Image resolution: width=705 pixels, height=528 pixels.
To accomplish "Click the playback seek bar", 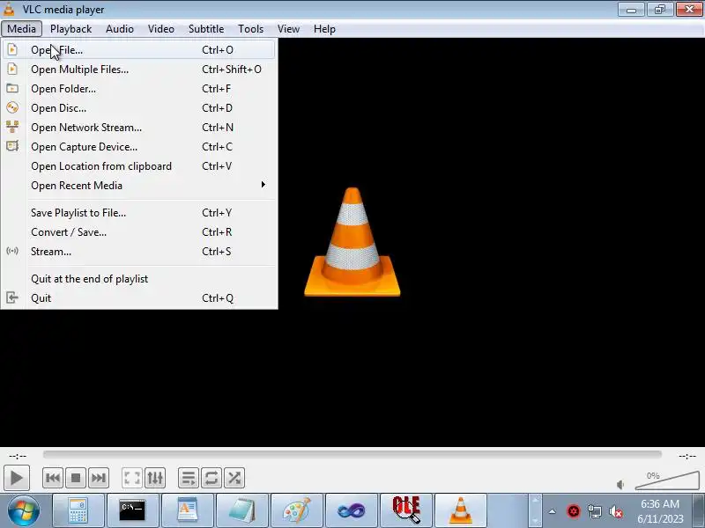I will (352, 455).
